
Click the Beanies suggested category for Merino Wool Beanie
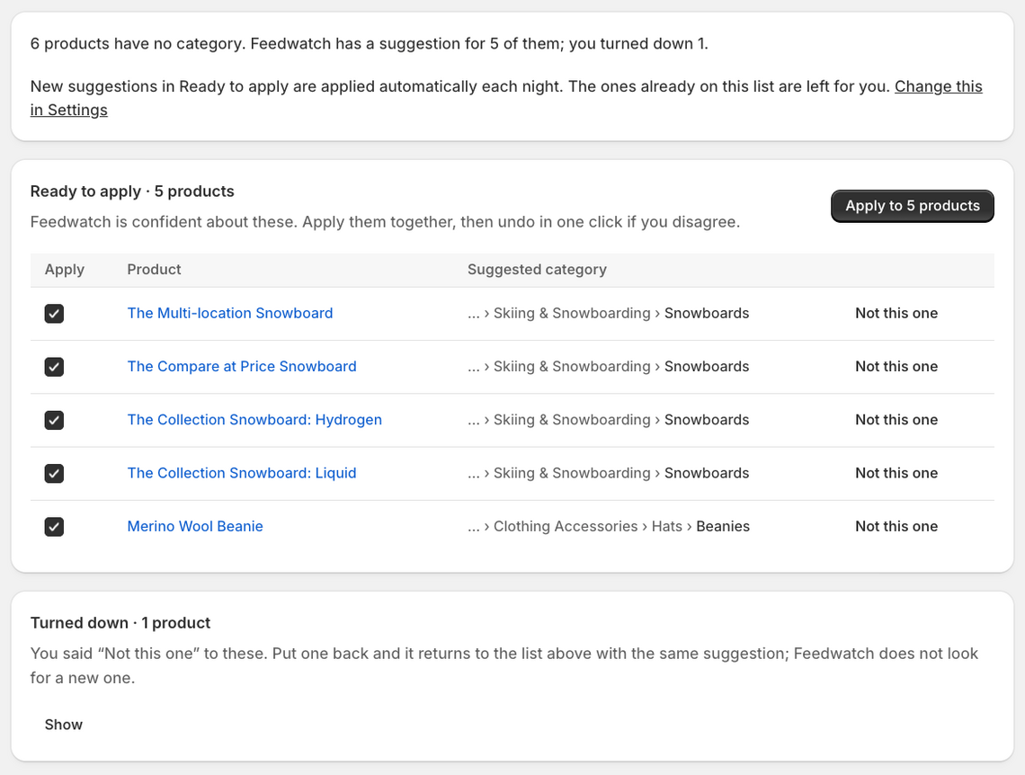(x=723, y=526)
